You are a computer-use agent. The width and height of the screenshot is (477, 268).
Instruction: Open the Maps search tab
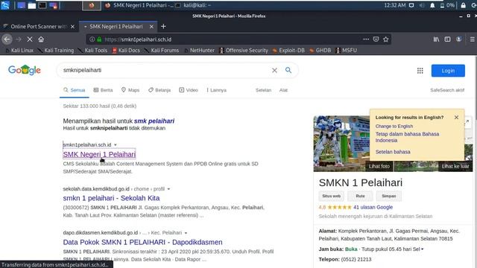click(x=130, y=90)
